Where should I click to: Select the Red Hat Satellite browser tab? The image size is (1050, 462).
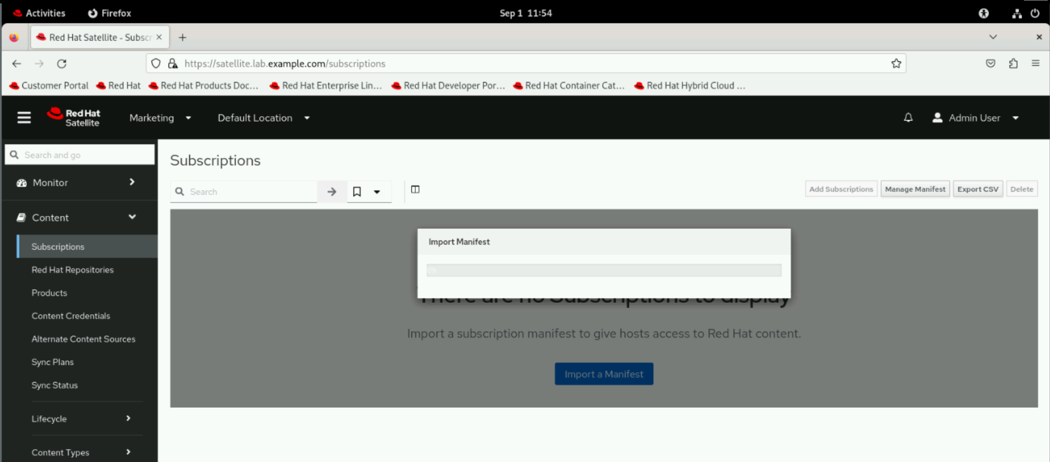click(100, 37)
